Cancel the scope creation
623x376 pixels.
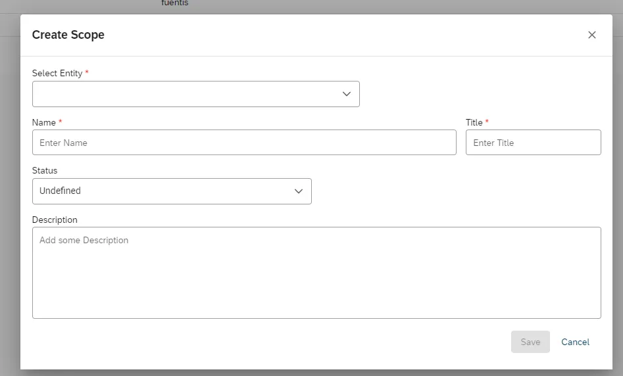click(x=575, y=342)
